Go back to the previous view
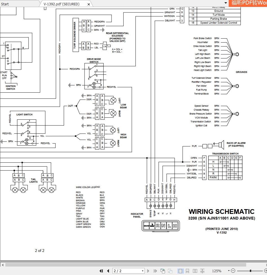Viewport: 267px width, 275px height. 163,271
